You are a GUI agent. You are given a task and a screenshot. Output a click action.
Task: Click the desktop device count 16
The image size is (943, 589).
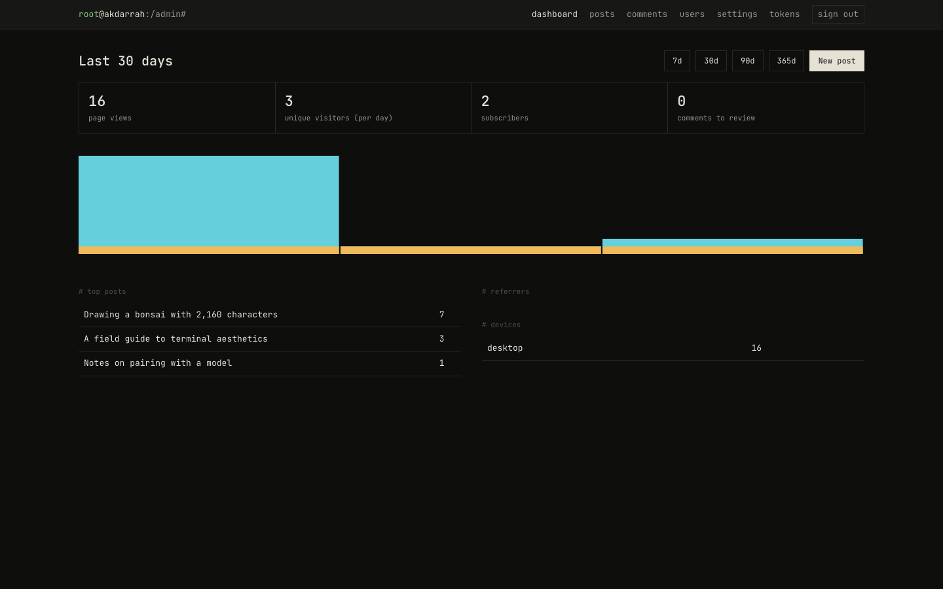756,348
